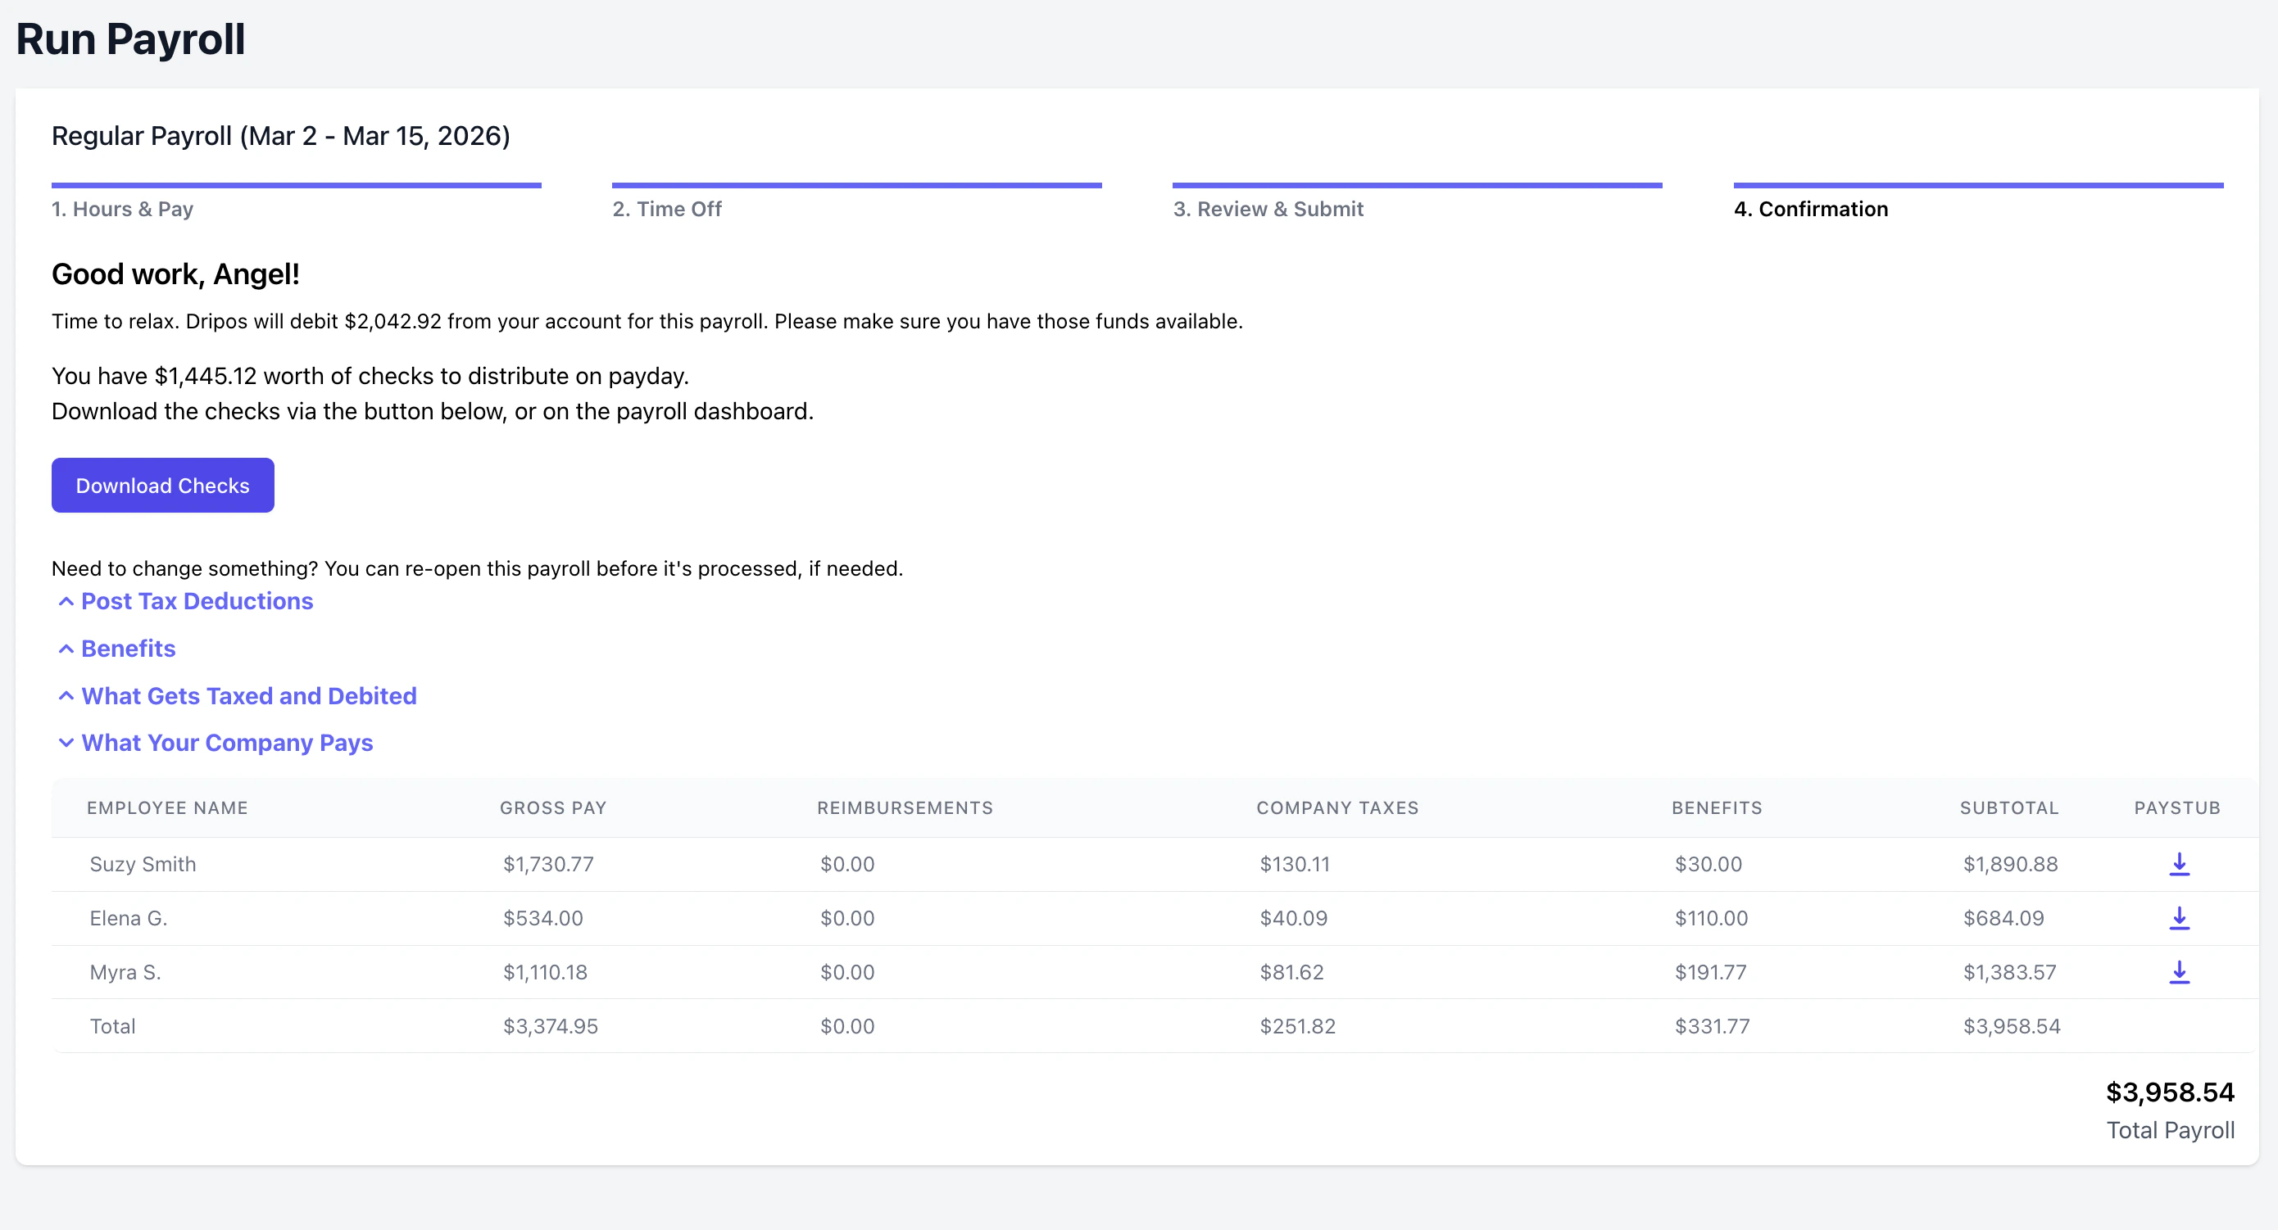Click chevron beside What Your Company Pays
The height and width of the screenshot is (1230, 2278).
(x=66, y=743)
